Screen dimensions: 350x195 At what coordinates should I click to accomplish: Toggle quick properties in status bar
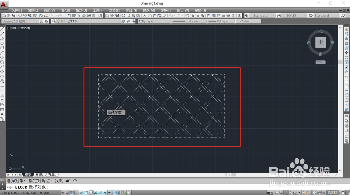pyautogui.click(x=119, y=193)
